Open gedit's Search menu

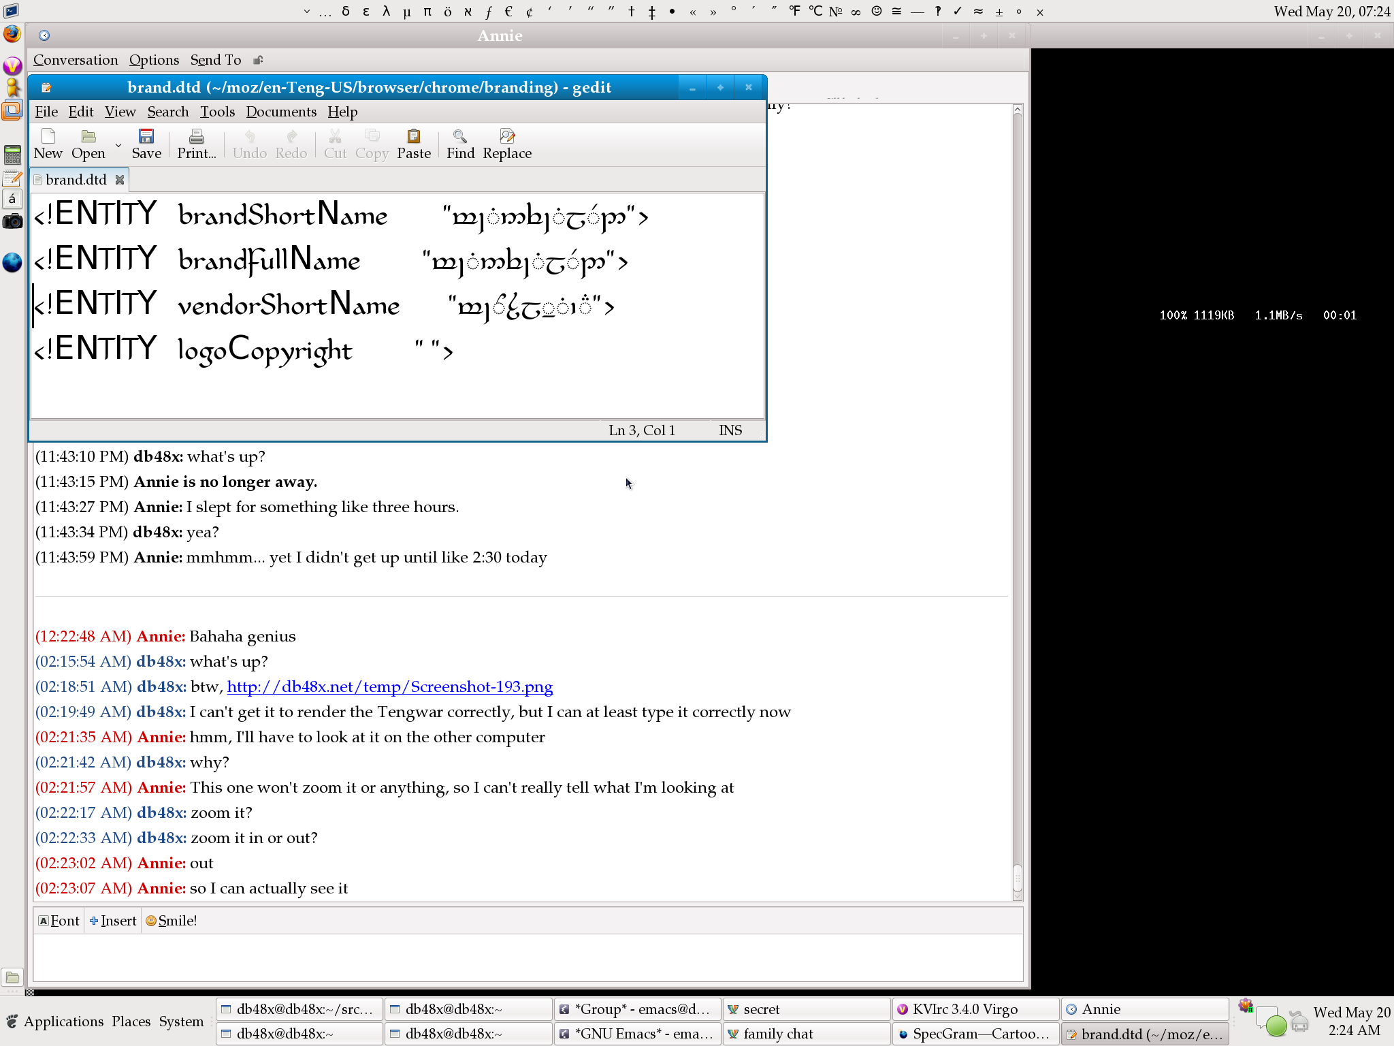(x=168, y=112)
